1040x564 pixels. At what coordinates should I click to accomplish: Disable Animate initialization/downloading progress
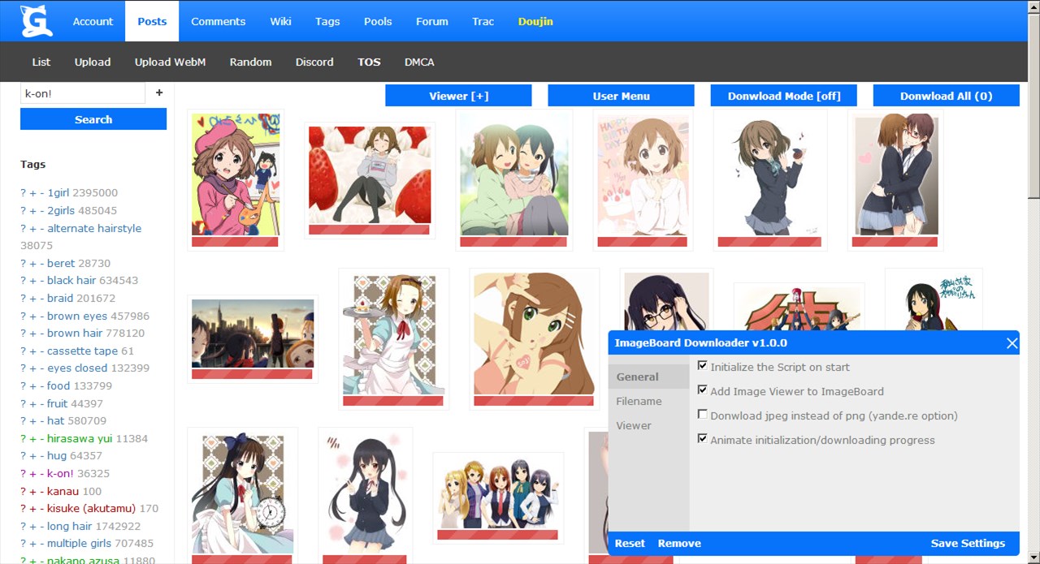click(703, 438)
